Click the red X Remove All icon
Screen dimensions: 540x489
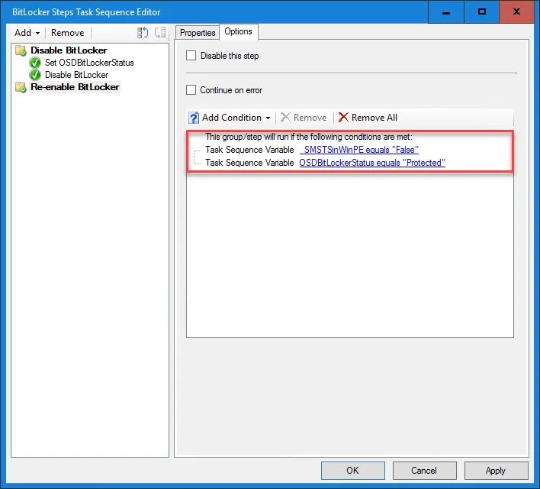(x=343, y=118)
